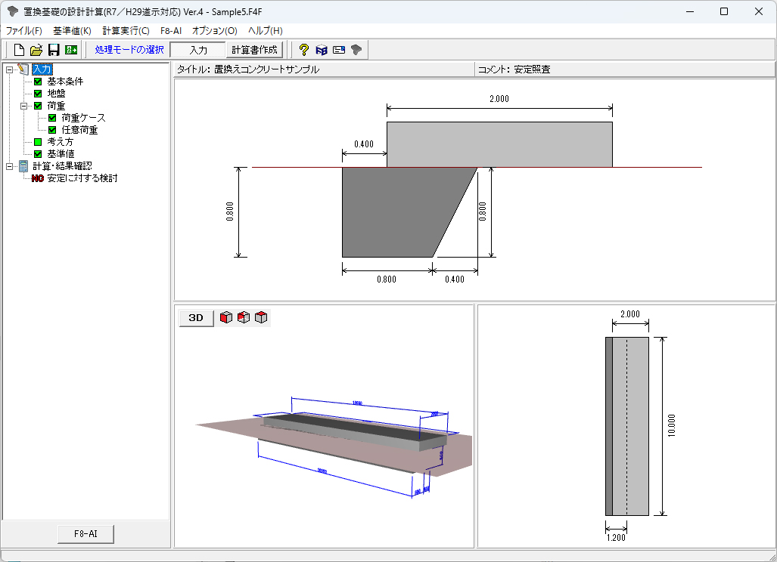Open the オプション(O) menu
Image resolution: width=777 pixels, height=562 pixels.
tap(215, 31)
